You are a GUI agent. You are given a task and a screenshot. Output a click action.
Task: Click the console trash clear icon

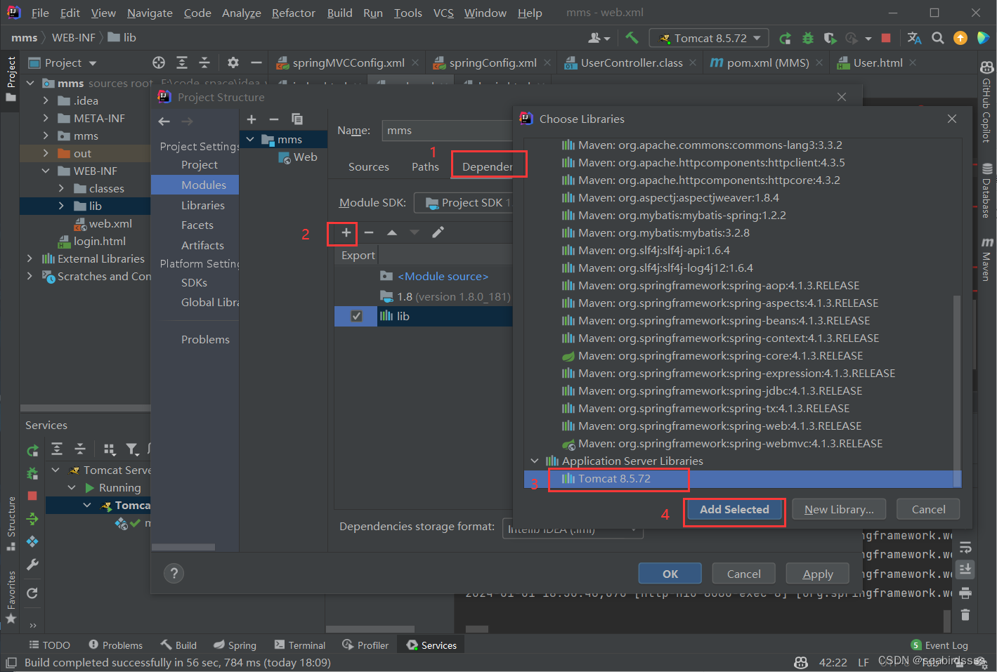pyautogui.click(x=965, y=615)
